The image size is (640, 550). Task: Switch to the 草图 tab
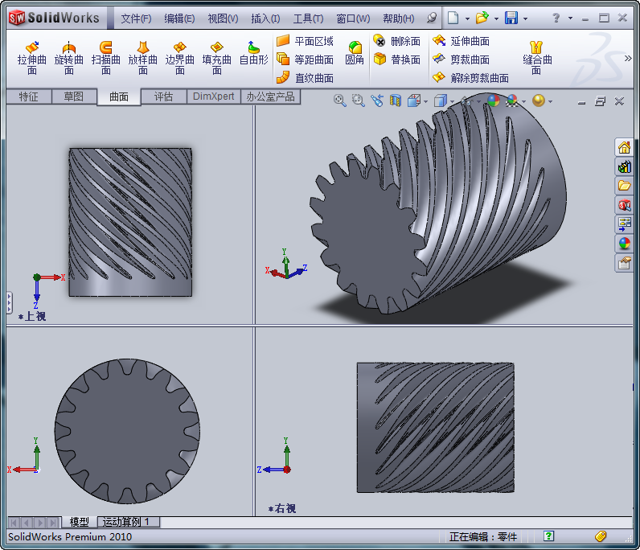pyautogui.click(x=74, y=96)
